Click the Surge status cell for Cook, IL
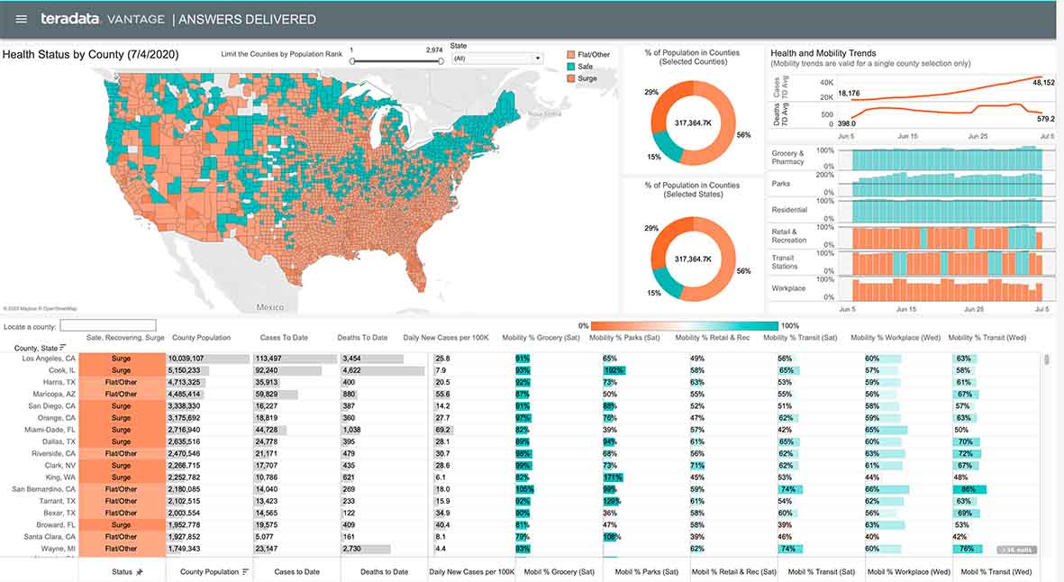1064x582 pixels. click(121, 370)
